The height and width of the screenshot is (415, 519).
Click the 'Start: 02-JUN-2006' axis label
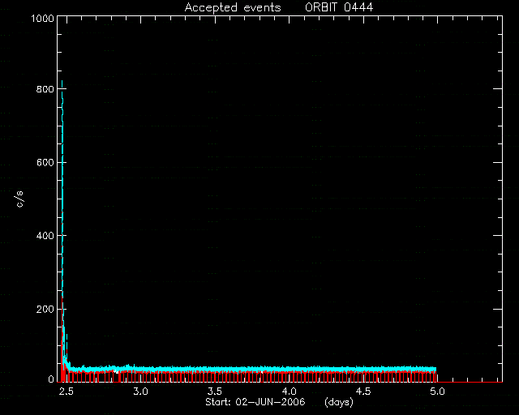point(255,402)
